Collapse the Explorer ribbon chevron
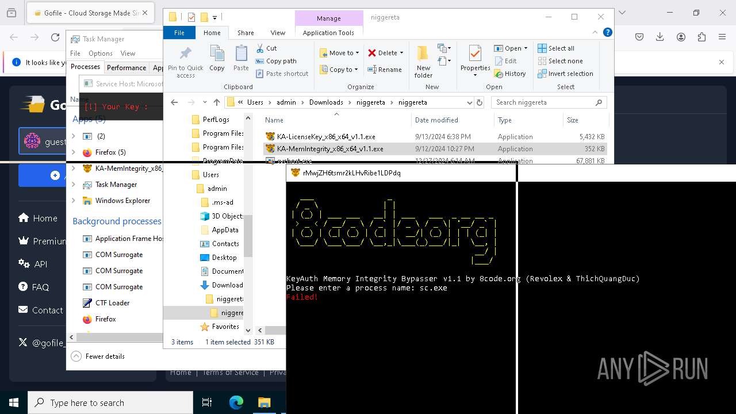Screen dimensions: 736x414 595,33
